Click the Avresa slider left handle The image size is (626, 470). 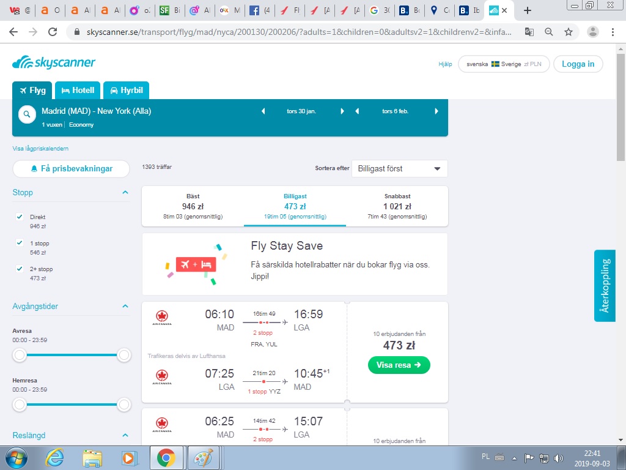19,355
